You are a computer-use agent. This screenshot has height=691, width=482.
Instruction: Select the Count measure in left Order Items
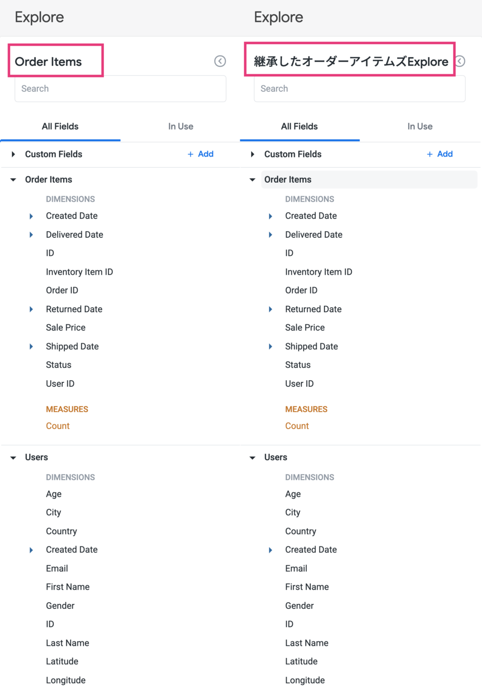pyautogui.click(x=58, y=426)
